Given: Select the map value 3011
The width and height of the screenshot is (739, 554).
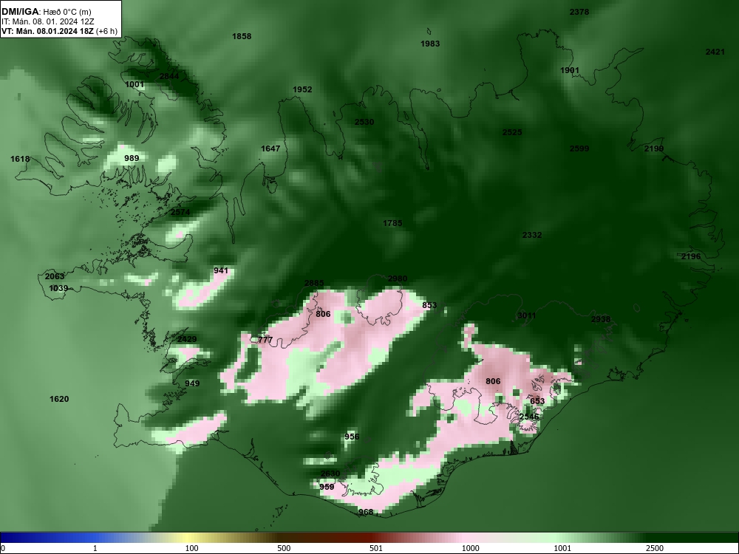Looking at the screenshot, I should coord(526,315).
